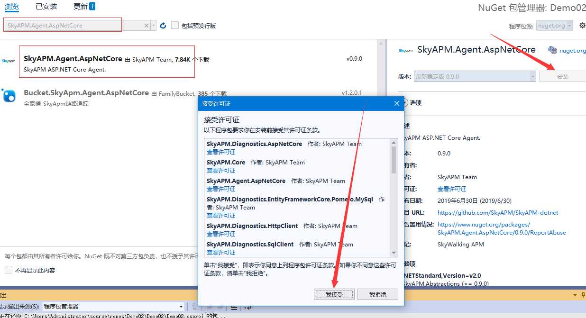Refresh the NuGet package list
The width and height of the screenshot is (586, 318).
coord(163,26)
